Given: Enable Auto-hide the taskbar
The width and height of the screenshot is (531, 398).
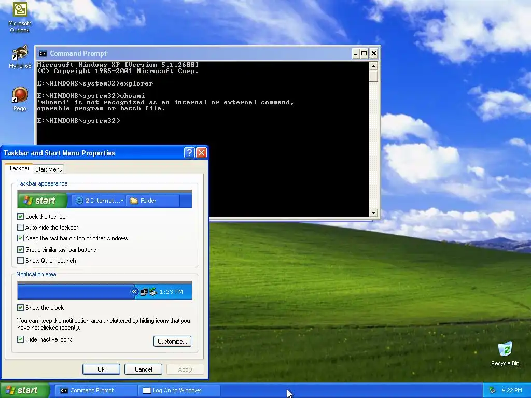Looking at the screenshot, I should (x=20, y=227).
